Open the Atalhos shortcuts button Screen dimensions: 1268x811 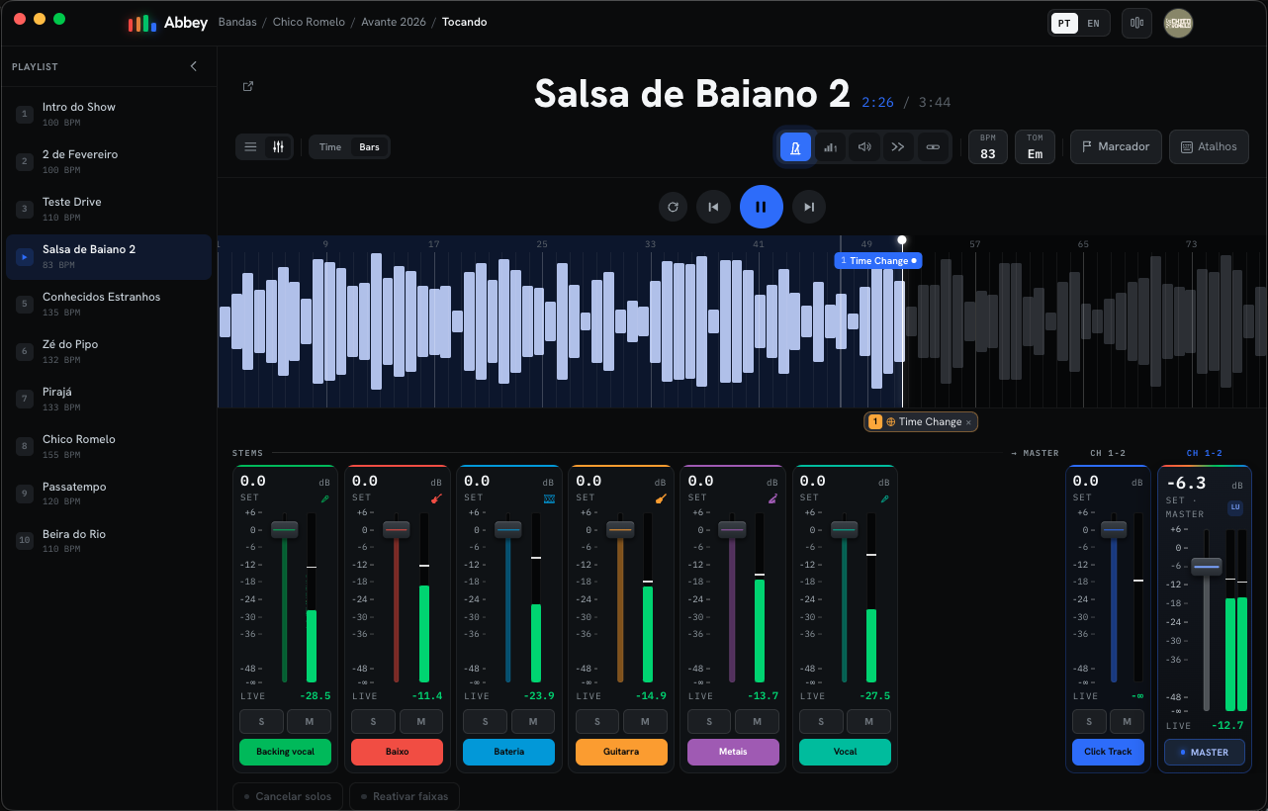coord(1209,146)
